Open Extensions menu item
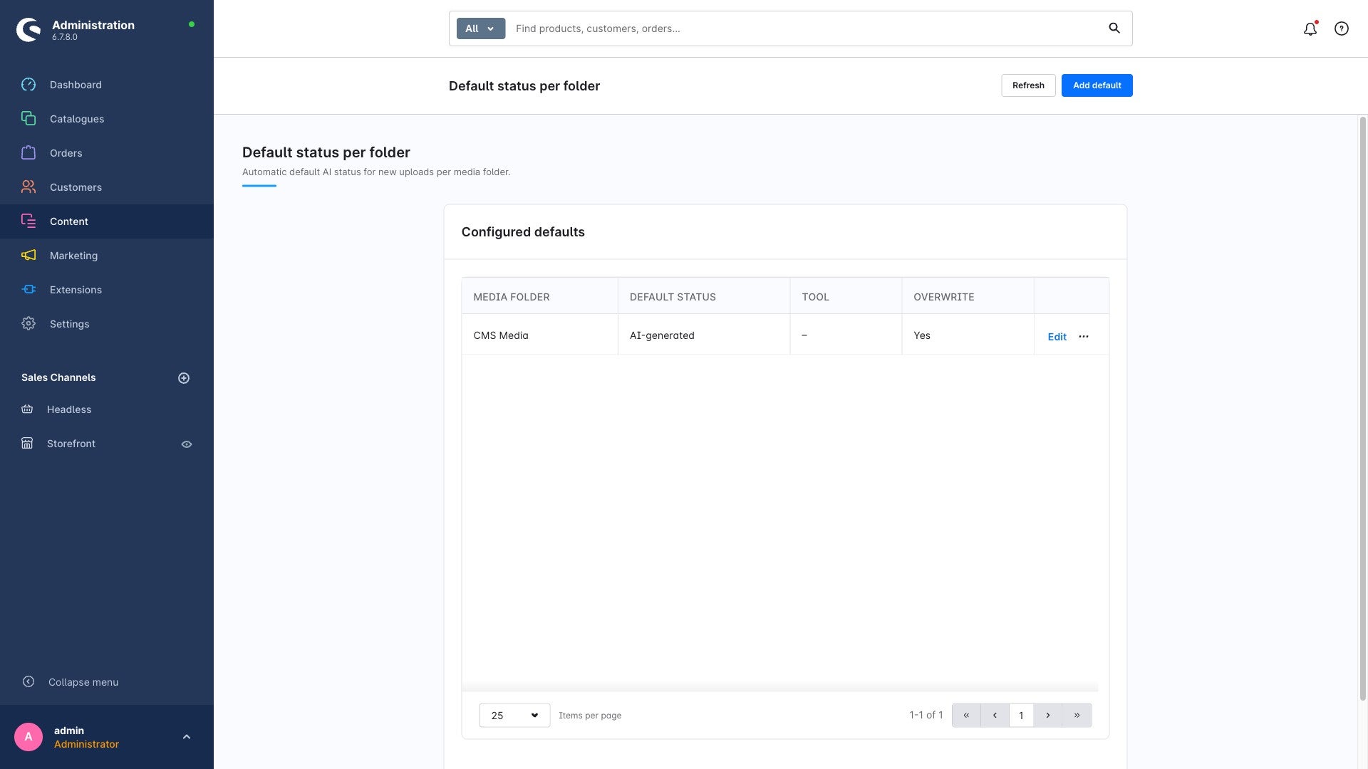The width and height of the screenshot is (1368, 769). coord(107,290)
